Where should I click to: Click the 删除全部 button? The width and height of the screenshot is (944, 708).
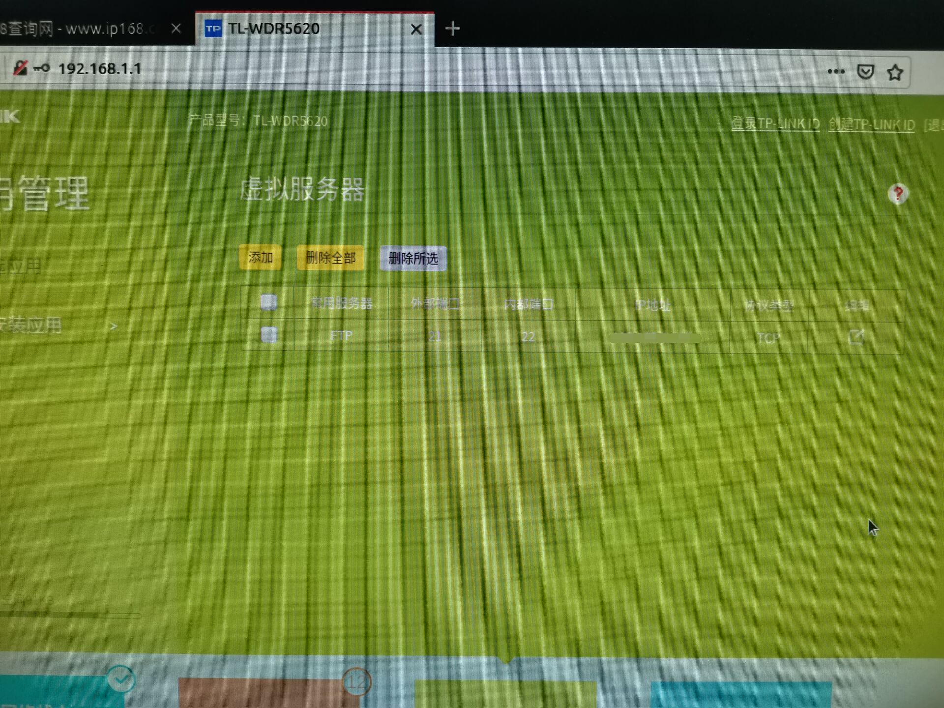pyautogui.click(x=330, y=258)
